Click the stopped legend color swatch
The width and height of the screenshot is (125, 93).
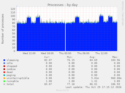(x=4, y=66)
